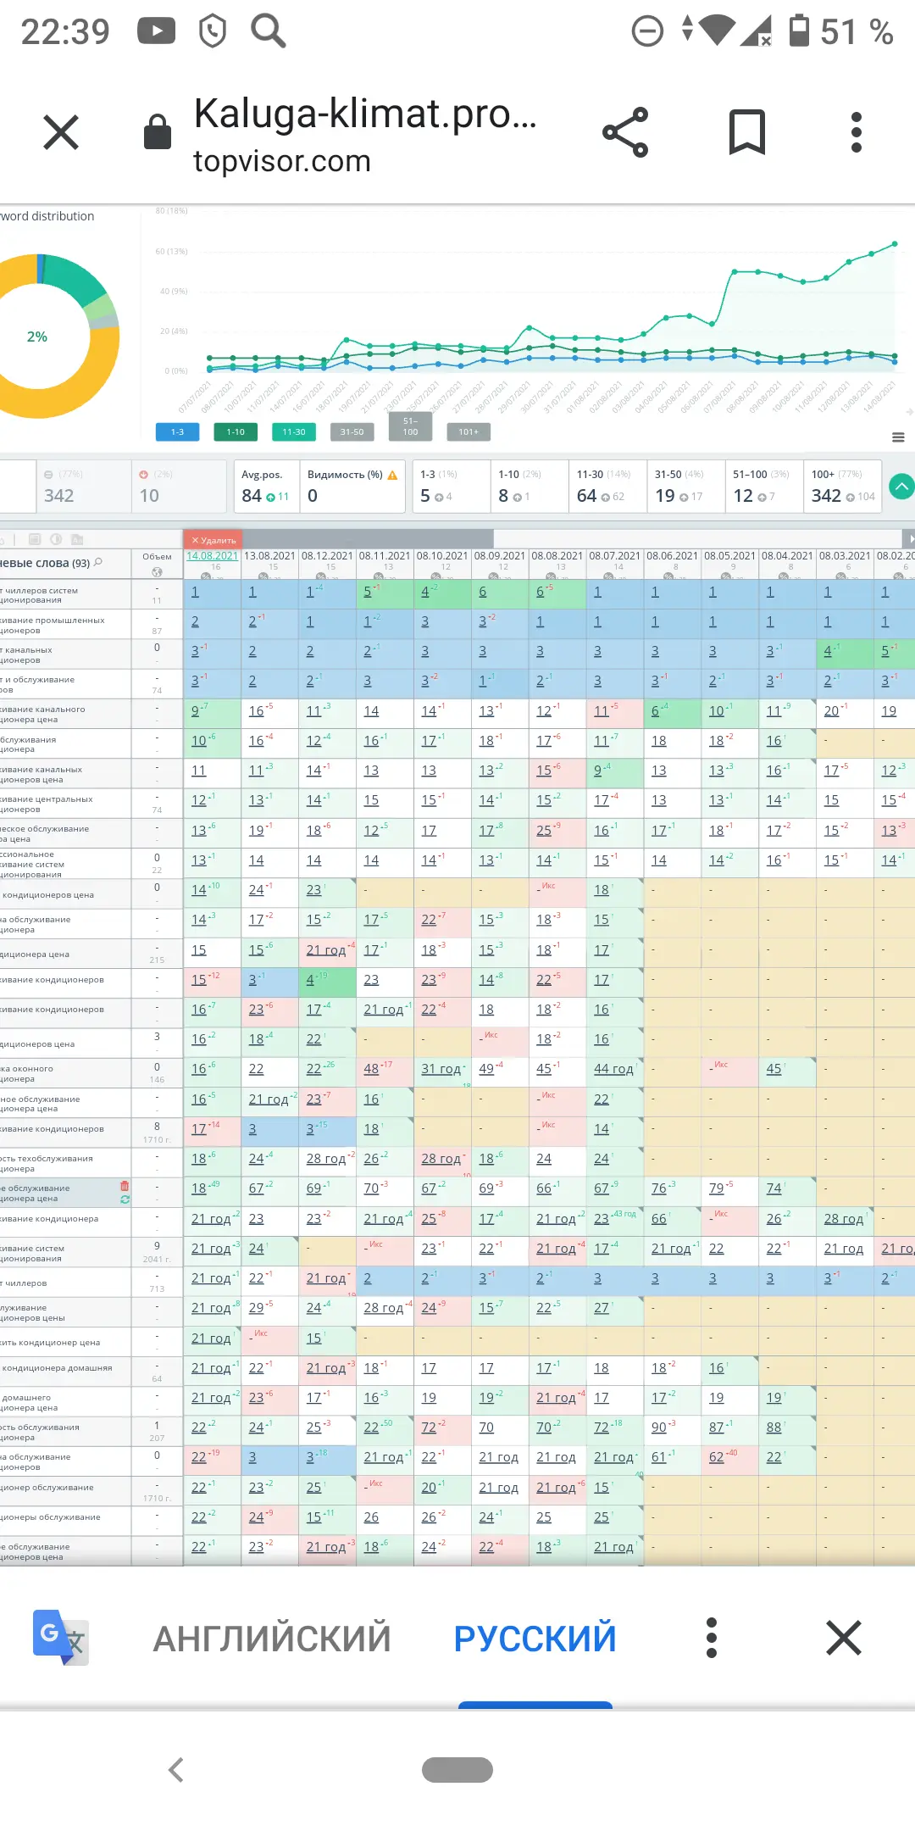Image resolution: width=915 pixels, height=1831 pixels.
Task: Open browser three-dot overflow menu
Action: click(x=857, y=132)
